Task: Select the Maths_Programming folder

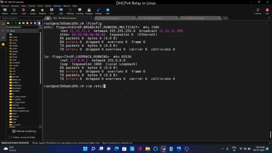Action: 19,111
